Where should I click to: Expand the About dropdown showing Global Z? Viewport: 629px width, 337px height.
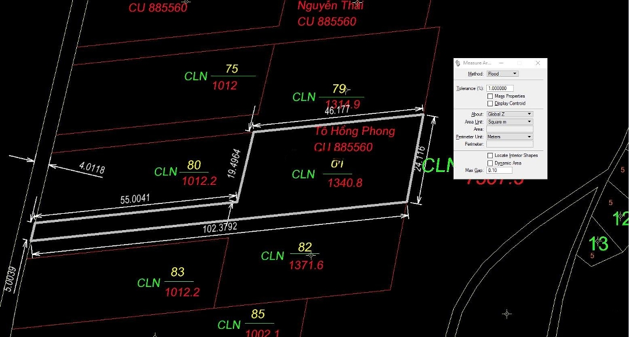click(x=510, y=114)
